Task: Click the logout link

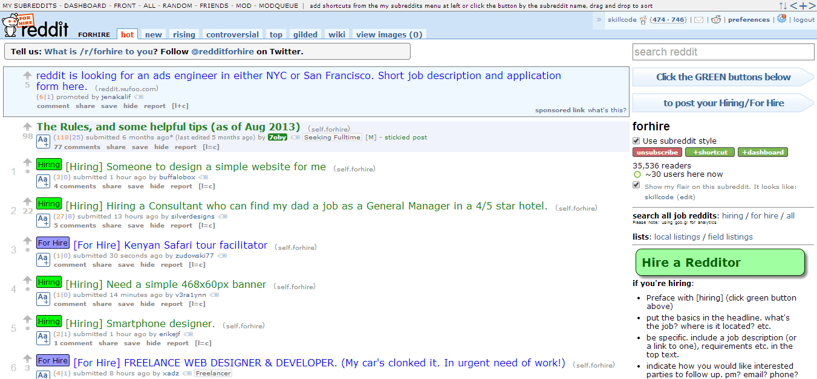Action: pos(804,20)
